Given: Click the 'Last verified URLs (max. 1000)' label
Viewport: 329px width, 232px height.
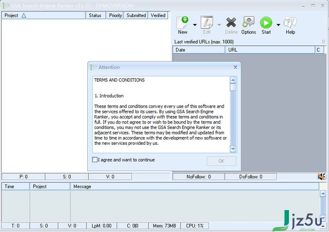Looking at the screenshot, I should click(x=204, y=42).
